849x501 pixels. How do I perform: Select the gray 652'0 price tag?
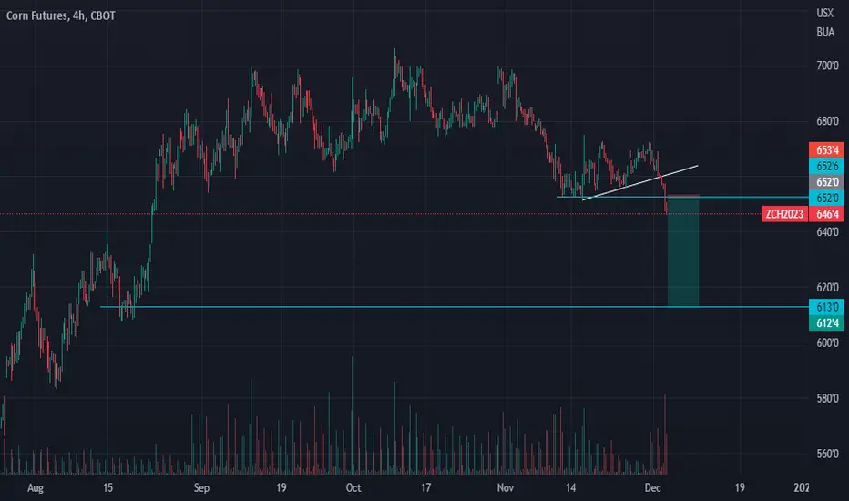(x=826, y=182)
